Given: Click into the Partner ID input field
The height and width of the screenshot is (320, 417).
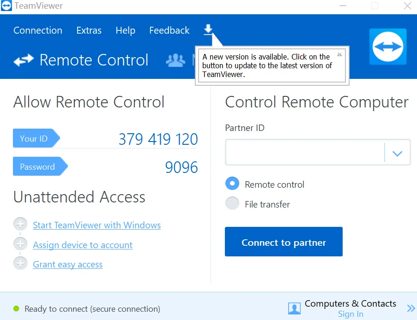Looking at the screenshot, I should coord(305,153).
